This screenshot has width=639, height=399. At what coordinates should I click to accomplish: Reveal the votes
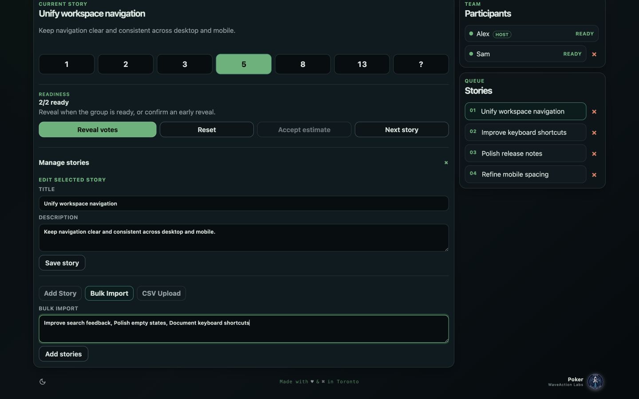[98, 130]
